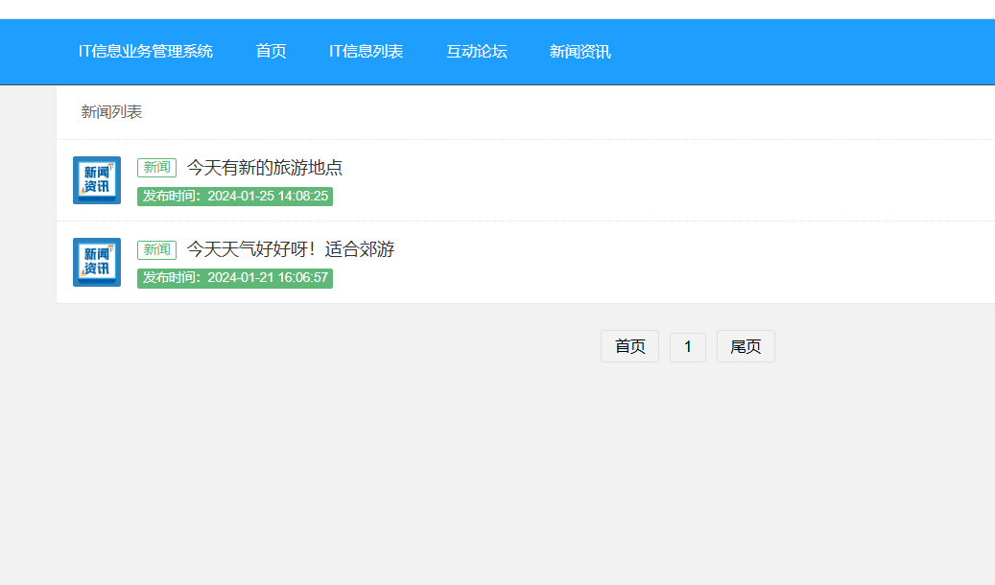Click the 2024-01-25 14:08:25 publish time badge
995x585 pixels.
tap(235, 197)
